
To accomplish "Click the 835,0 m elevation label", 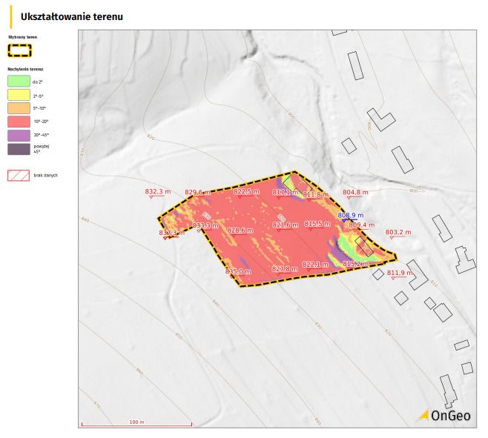I will (238, 272).
